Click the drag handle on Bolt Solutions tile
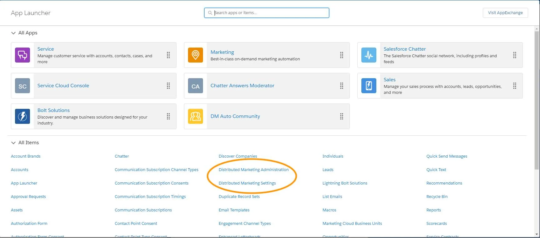This screenshot has width=540, height=238. pyautogui.click(x=168, y=116)
